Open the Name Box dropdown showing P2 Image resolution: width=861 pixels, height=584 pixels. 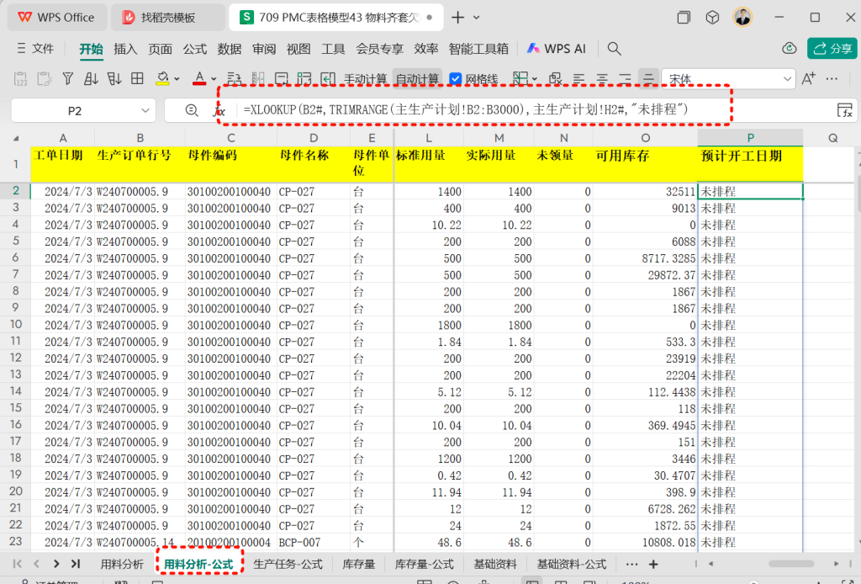pyautogui.click(x=145, y=110)
